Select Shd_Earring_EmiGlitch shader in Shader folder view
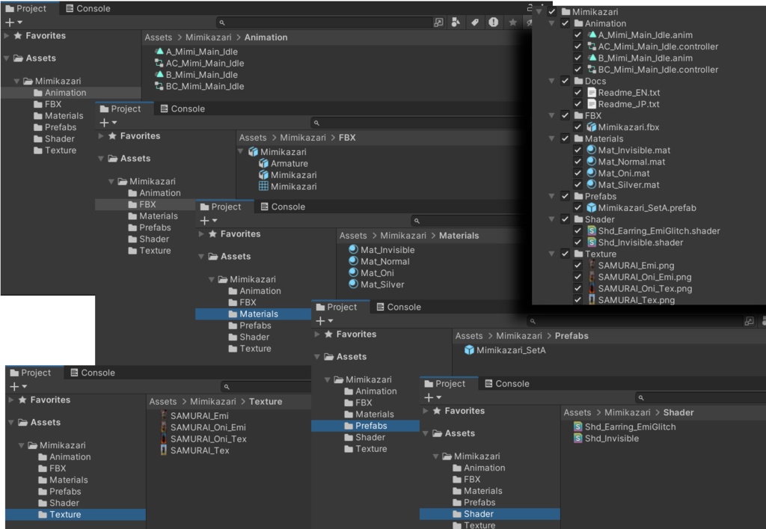Image resolution: width=766 pixels, height=529 pixels. 625,427
